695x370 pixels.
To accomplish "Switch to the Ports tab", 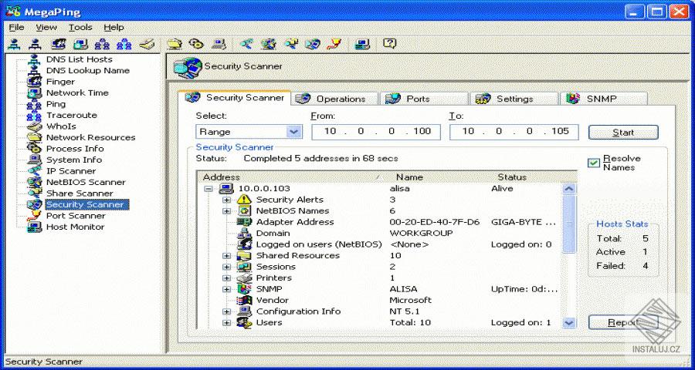I will pos(424,99).
